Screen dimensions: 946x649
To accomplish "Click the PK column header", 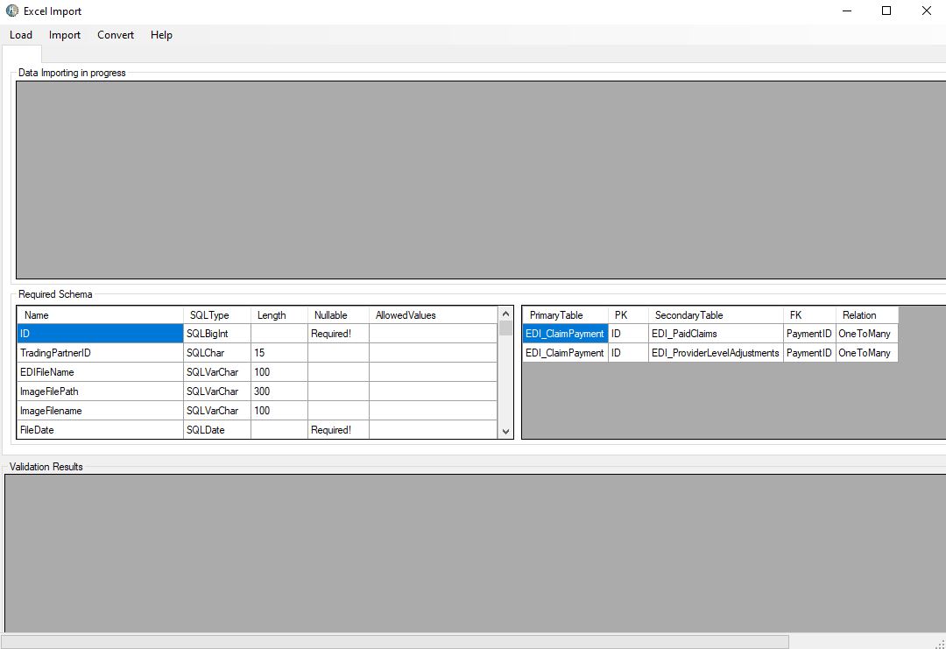I will pos(629,314).
